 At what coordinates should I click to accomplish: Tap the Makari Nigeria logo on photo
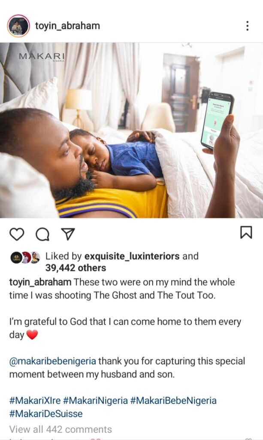[x=42, y=56]
